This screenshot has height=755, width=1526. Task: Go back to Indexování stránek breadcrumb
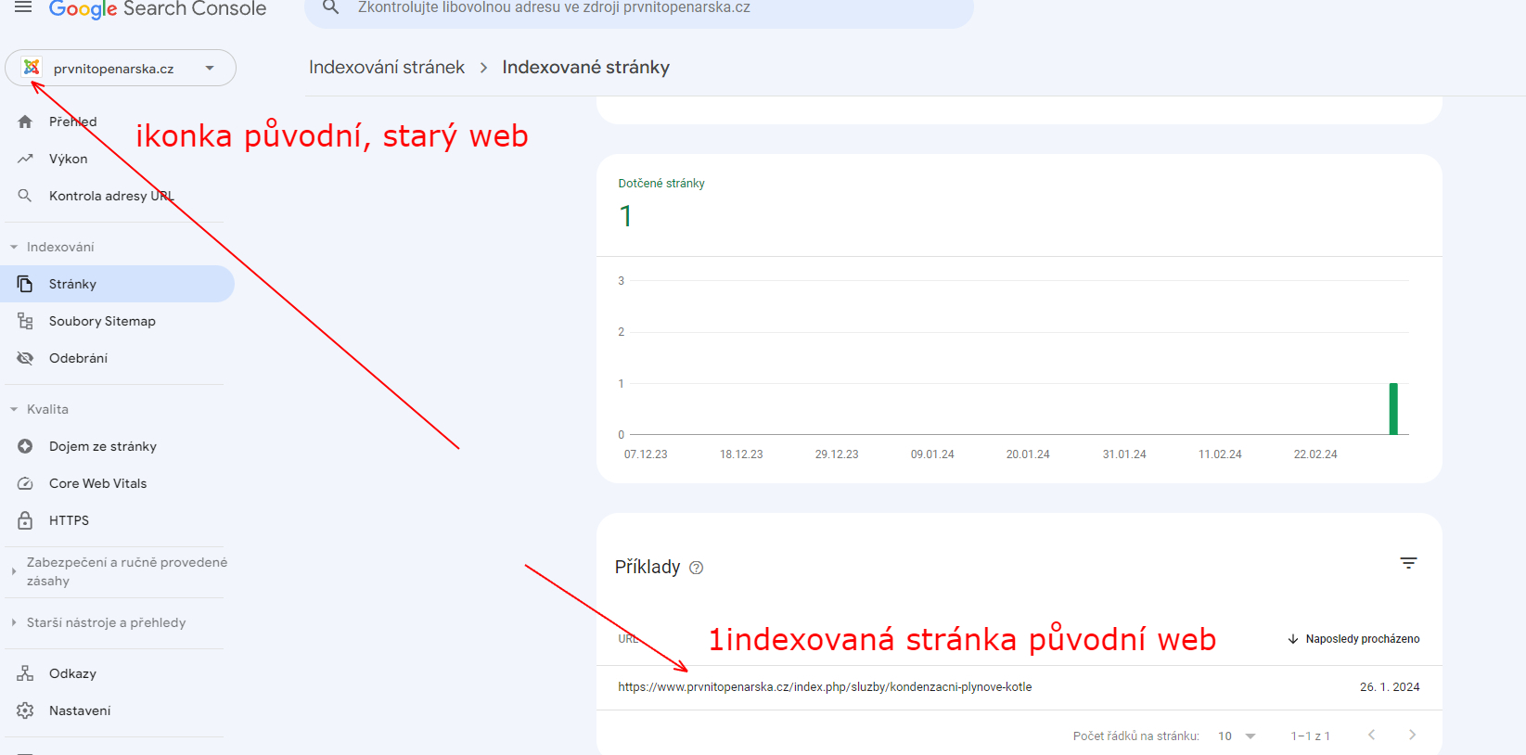[387, 67]
